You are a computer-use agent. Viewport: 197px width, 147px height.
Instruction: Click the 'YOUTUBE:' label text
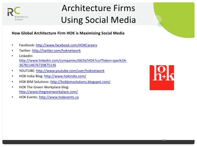[27, 71]
